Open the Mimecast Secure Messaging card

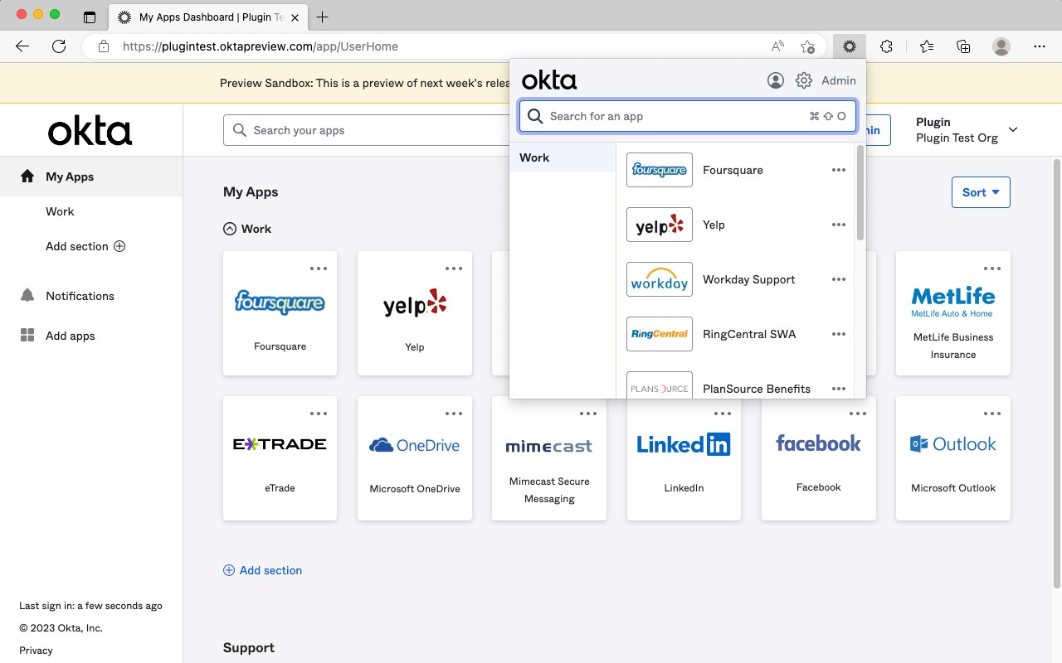click(x=549, y=458)
